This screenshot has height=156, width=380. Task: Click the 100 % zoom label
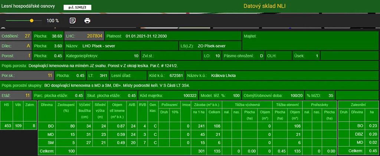(x=53, y=21)
